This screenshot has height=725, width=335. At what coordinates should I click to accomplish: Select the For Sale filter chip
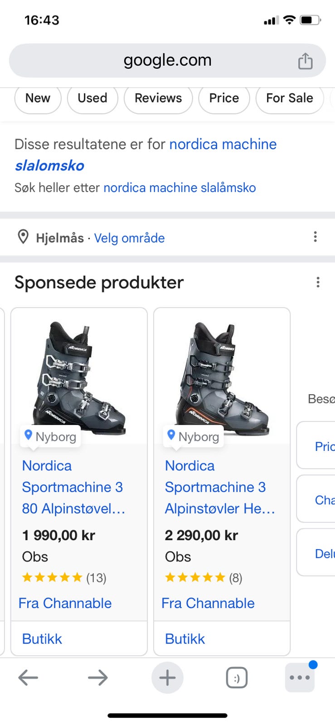coord(289,98)
